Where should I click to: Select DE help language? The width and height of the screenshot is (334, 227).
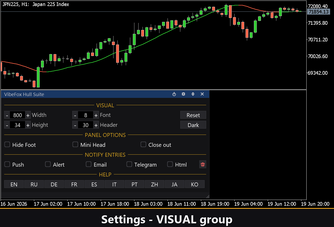pos(54,184)
